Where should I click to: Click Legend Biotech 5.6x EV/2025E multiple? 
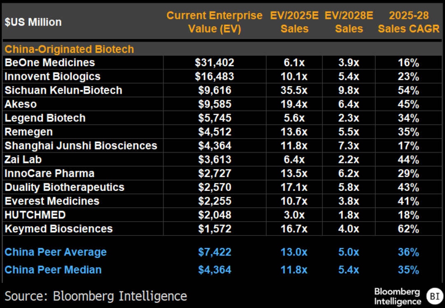pyautogui.click(x=294, y=118)
